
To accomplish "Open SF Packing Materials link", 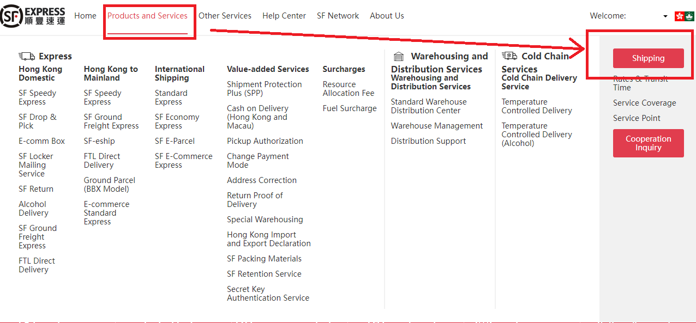I will click(x=264, y=259).
